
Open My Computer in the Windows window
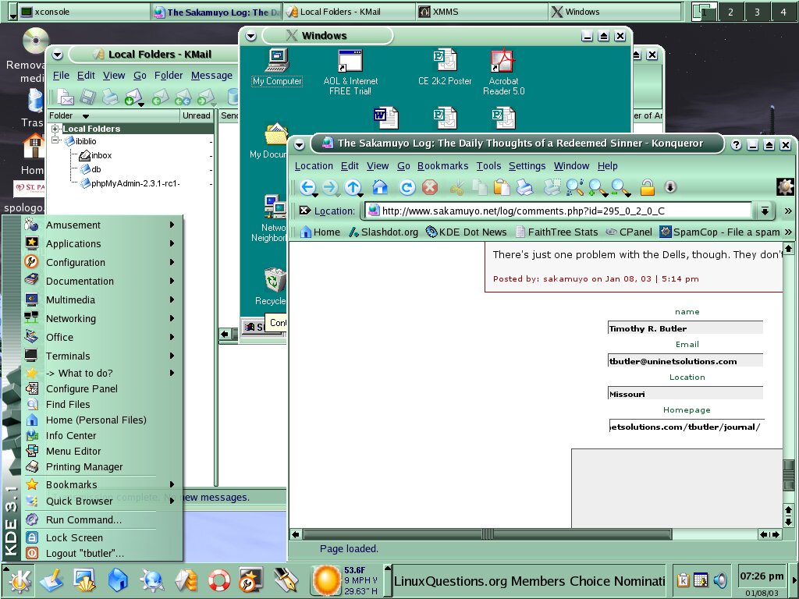[277, 68]
